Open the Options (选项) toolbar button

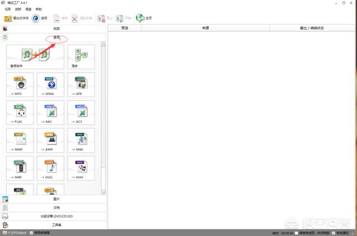pyautogui.click(x=40, y=18)
